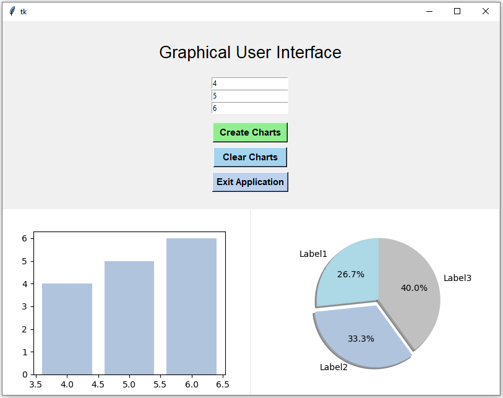The image size is (503, 398).
Task: Click the Exit Application button
Action: (x=250, y=181)
